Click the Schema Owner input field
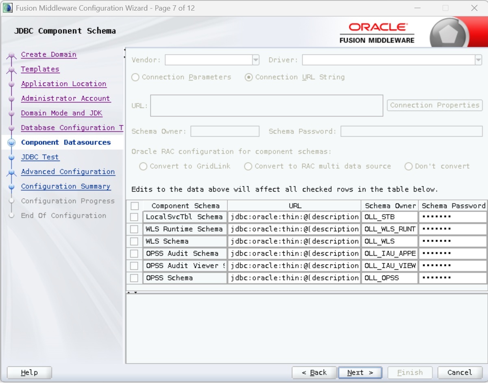The height and width of the screenshot is (385, 488). pos(225,131)
